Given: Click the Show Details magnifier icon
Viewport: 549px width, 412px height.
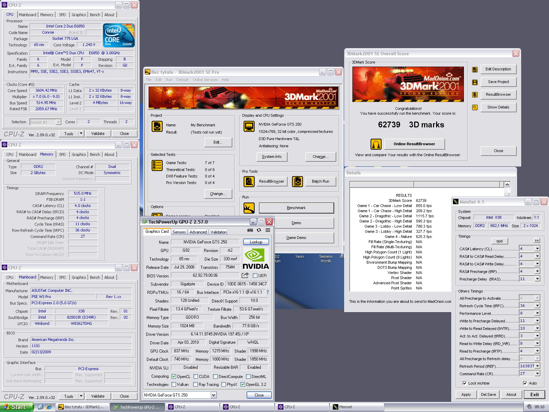Looking at the screenshot, I should coord(475,107).
